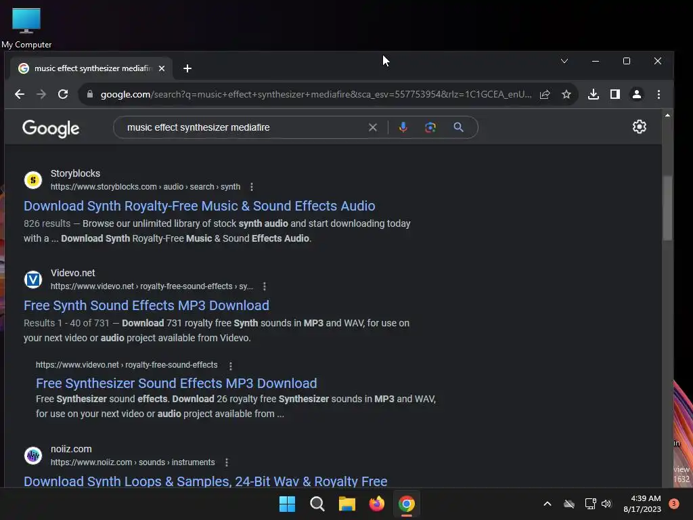Viewport: 693px width, 520px height.
Task: Bookmark this tab with the star icon
Action: 566,94
